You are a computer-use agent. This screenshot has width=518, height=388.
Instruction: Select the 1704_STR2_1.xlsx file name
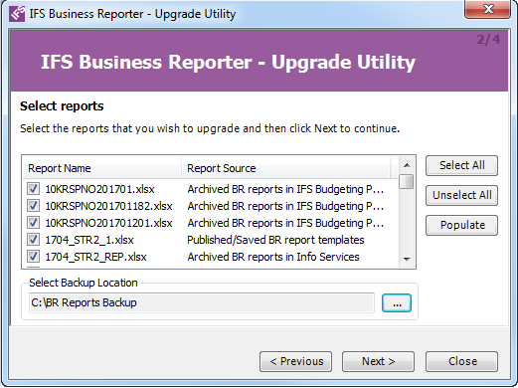(x=89, y=240)
